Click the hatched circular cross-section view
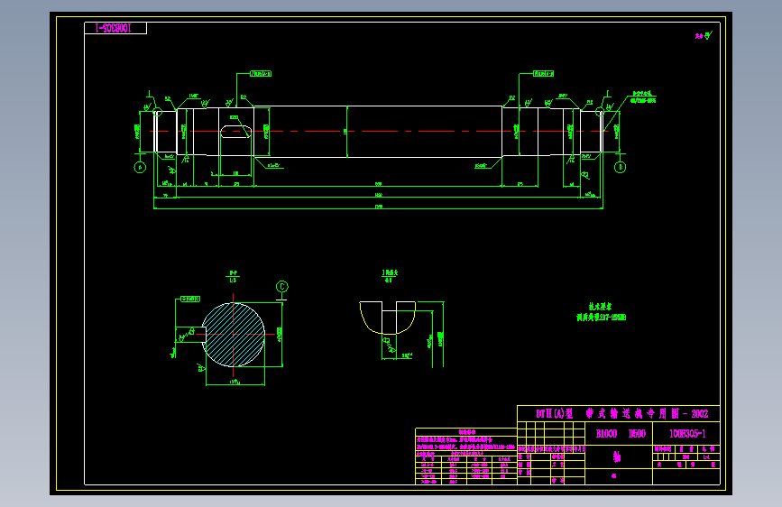The width and height of the screenshot is (782, 507). [x=234, y=335]
